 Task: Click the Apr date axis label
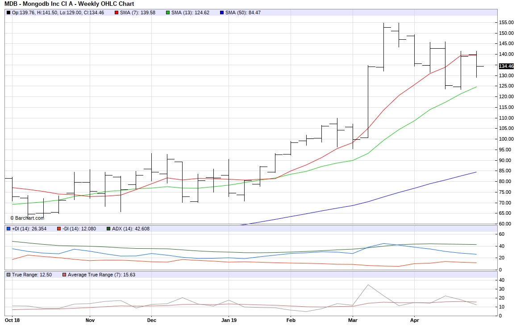pos(415,320)
